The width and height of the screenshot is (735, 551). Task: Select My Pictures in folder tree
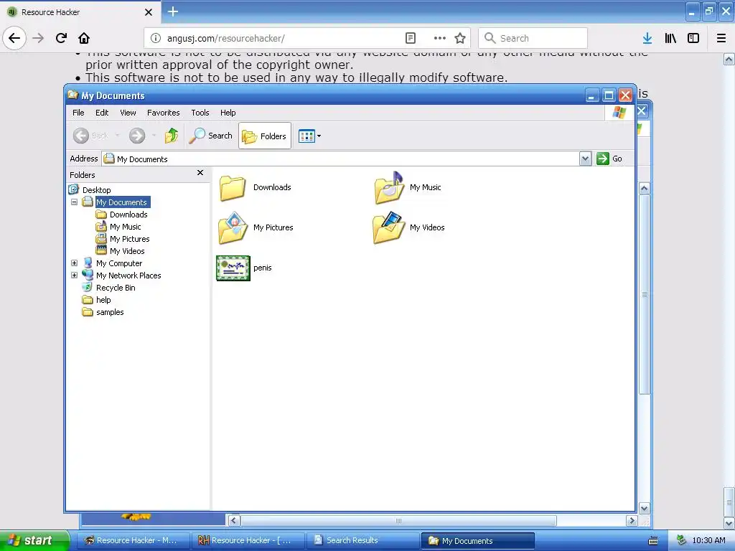click(x=129, y=238)
